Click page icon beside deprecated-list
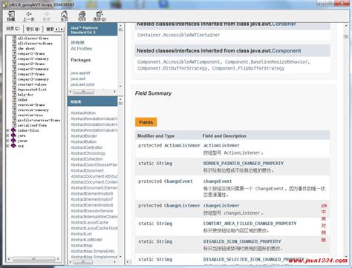352x268 pixels. 14,90
